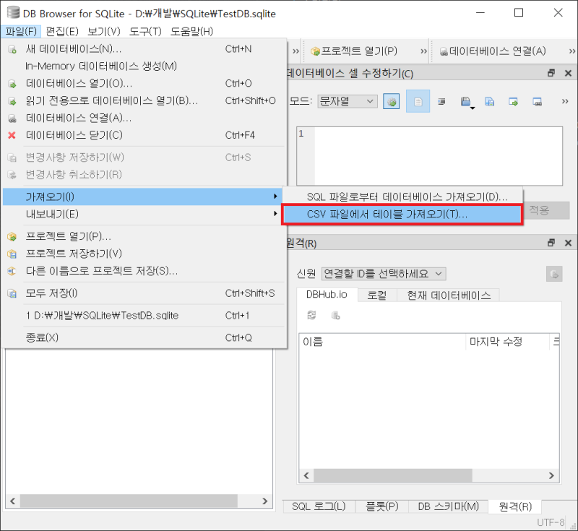
Task: Close the 데이터베이스 셀 수정하기 panel
Action: 568,73
